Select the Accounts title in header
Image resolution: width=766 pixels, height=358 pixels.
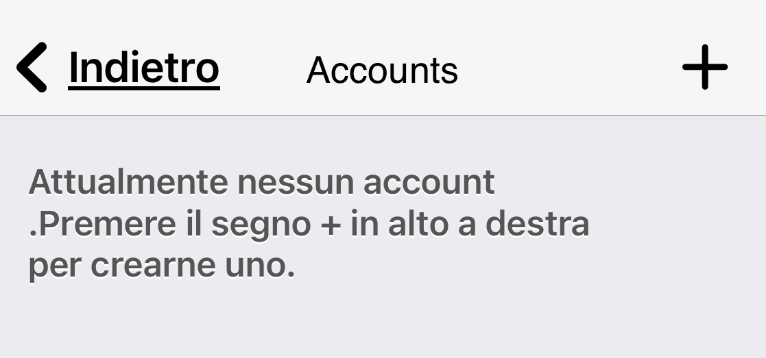(382, 71)
